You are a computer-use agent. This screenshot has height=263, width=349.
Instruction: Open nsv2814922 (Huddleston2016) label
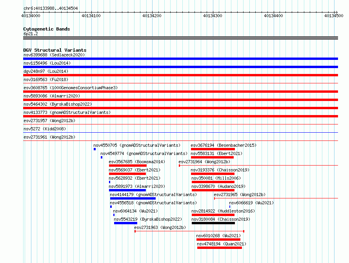click(223, 211)
